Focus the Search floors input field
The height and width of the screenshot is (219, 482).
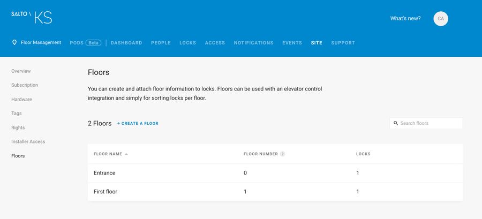[x=426, y=123]
